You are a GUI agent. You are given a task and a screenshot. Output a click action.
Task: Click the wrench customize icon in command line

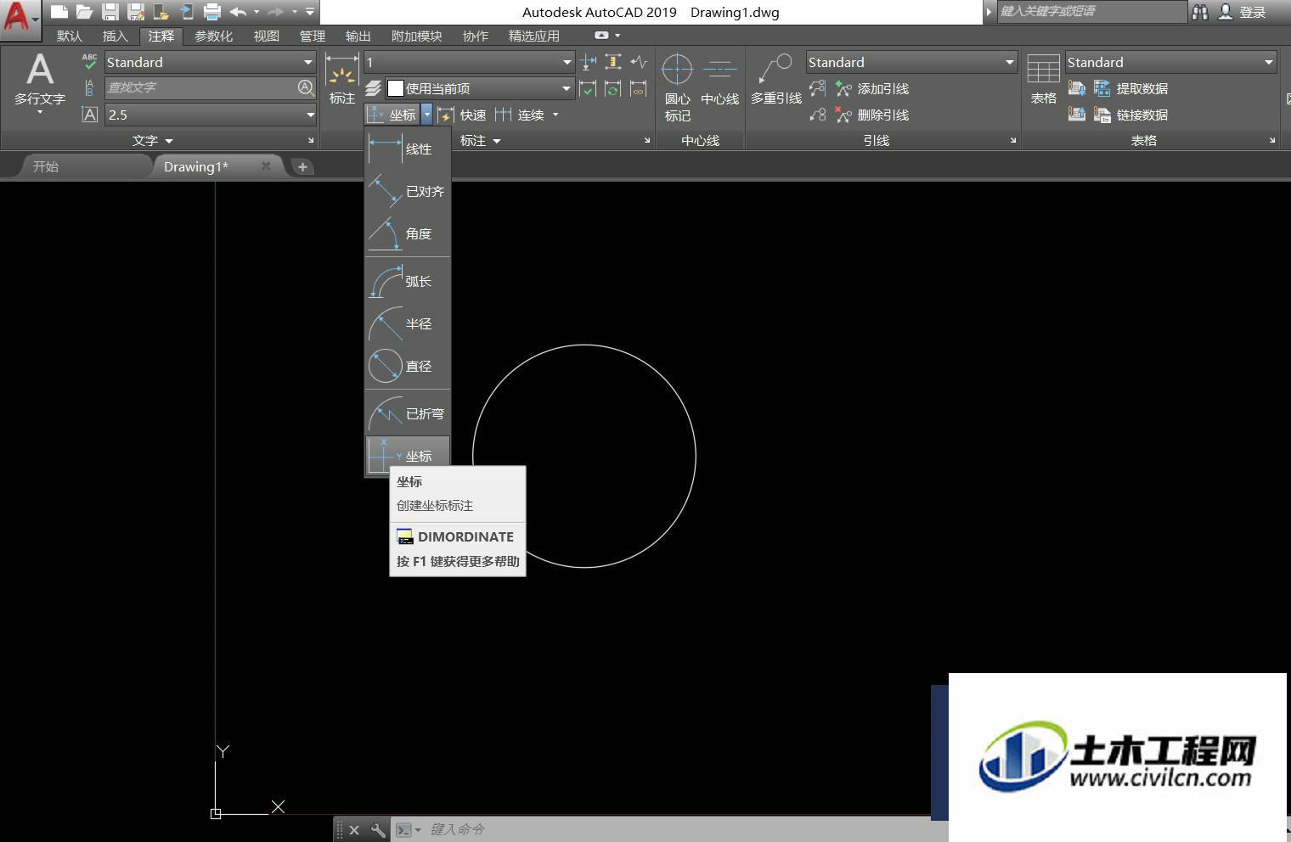point(378,829)
